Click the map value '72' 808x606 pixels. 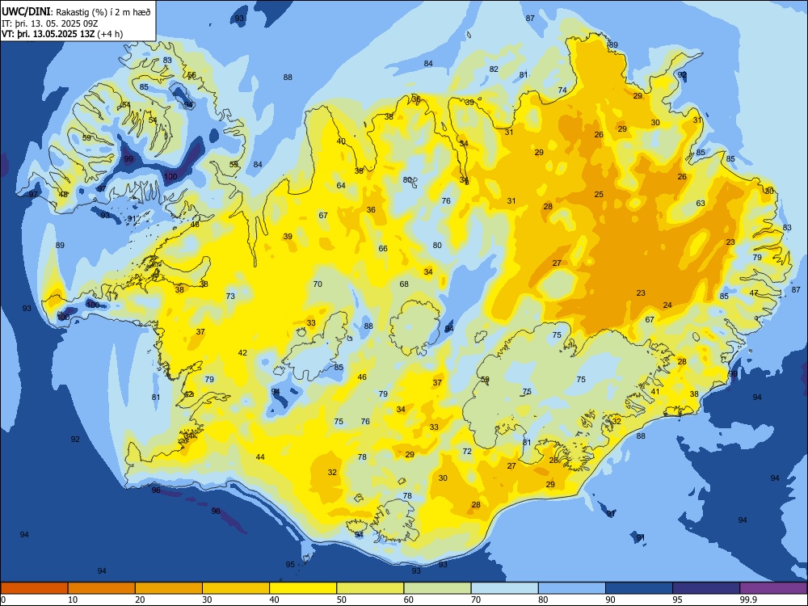pyautogui.click(x=467, y=452)
